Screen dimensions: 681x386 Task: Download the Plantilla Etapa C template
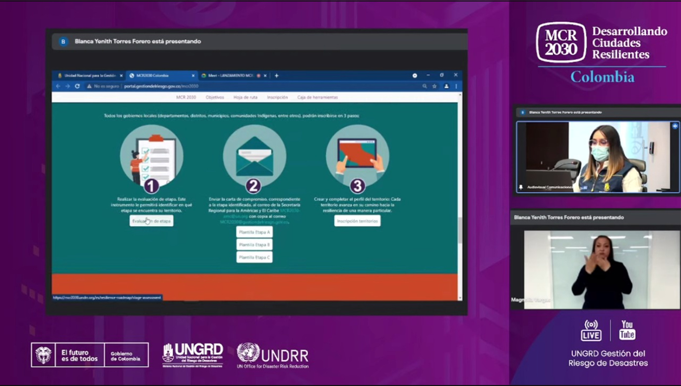point(254,257)
